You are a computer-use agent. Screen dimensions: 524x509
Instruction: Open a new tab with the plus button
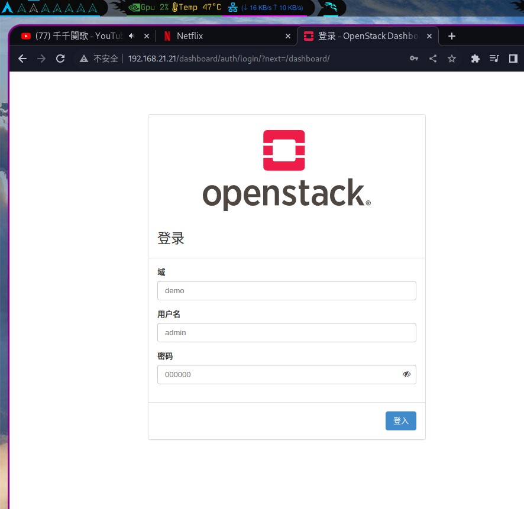pyautogui.click(x=452, y=35)
